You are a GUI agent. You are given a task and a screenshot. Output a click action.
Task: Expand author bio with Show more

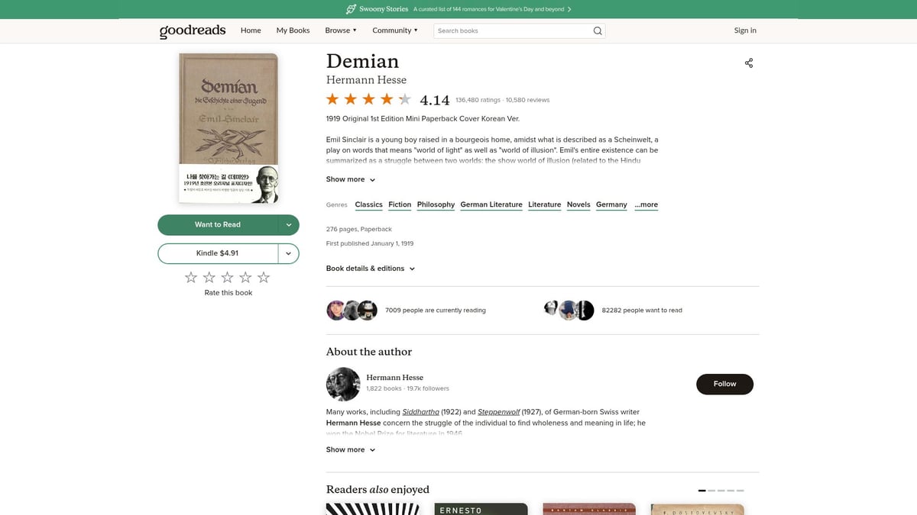click(x=351, y=449)
